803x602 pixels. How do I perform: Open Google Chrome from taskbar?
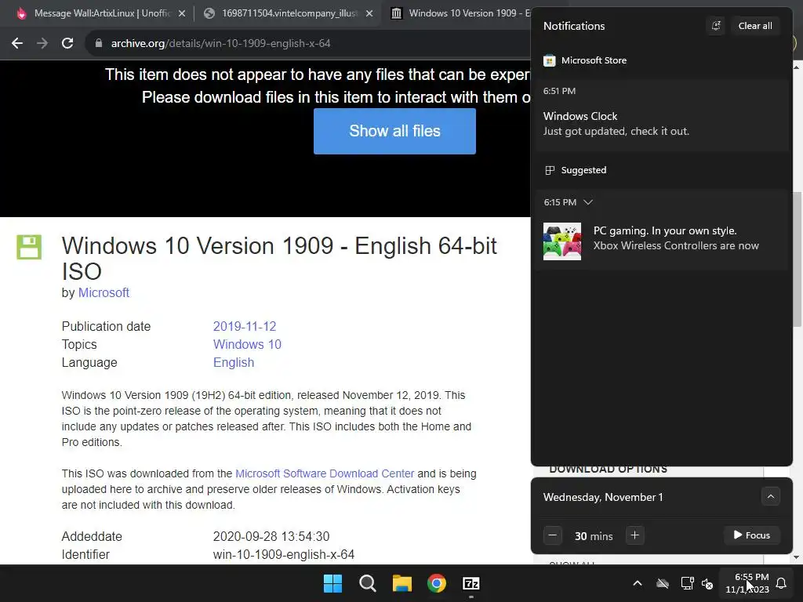click(x=437, y=583)
